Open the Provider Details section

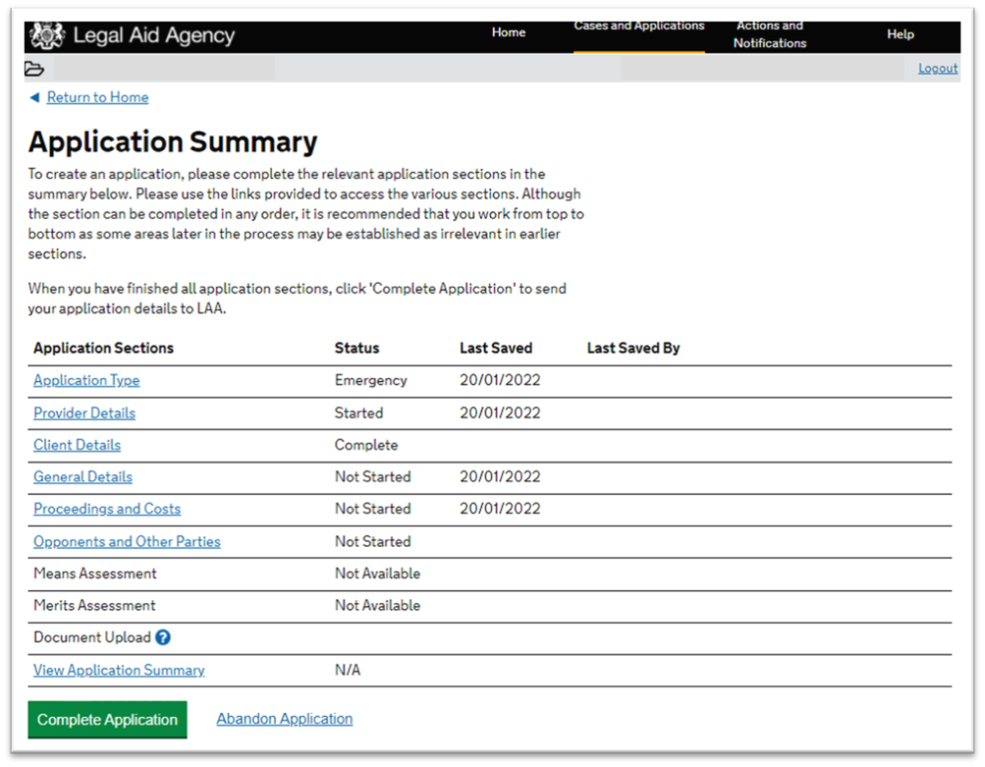85,413
